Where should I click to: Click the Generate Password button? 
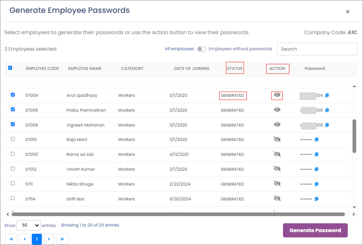[315, 231]
